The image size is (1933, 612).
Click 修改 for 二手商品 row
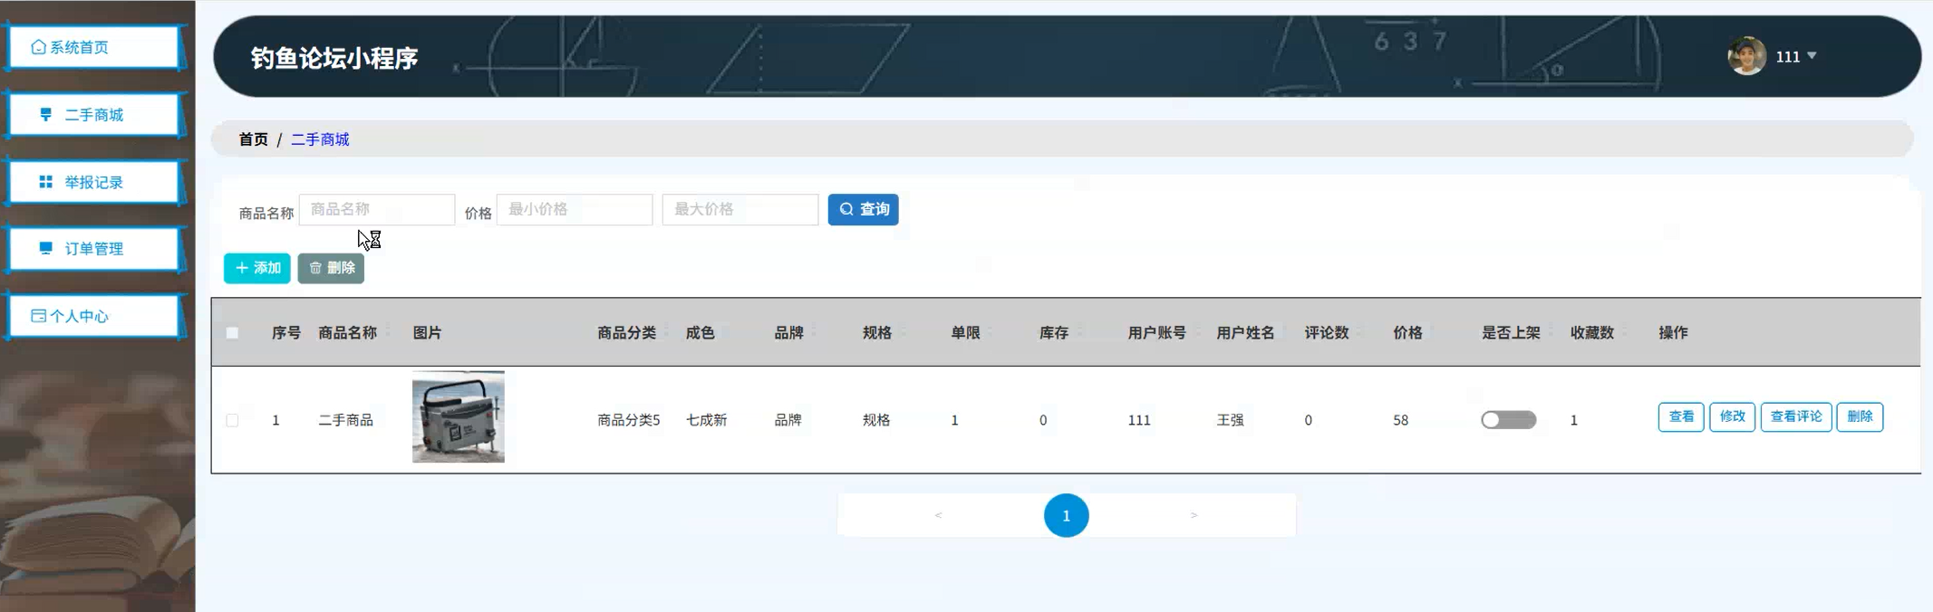[1732, 416]
